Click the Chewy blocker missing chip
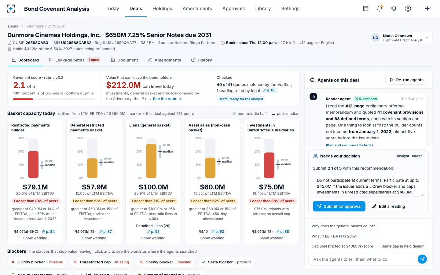Viewport: 440px width, 275px height. 166,262
